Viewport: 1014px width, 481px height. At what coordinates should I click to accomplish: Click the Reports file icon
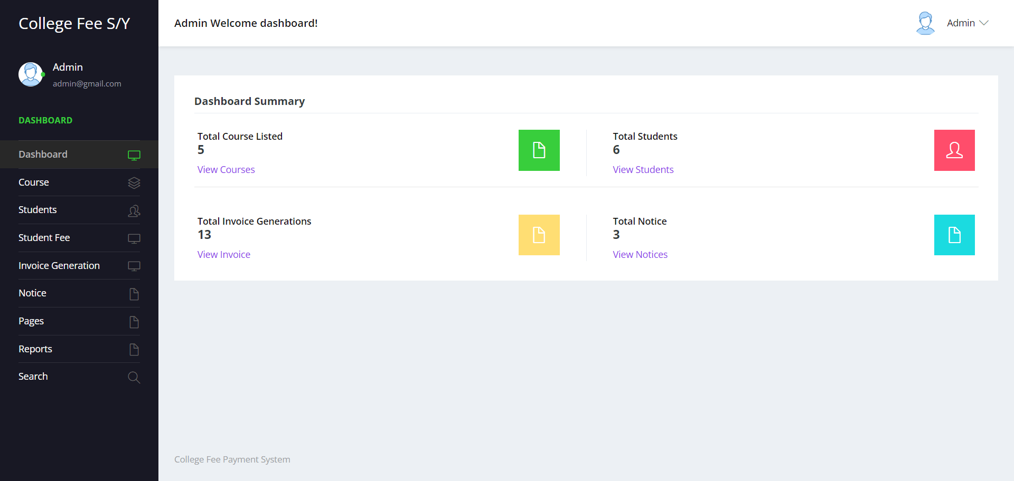(134, 349)
